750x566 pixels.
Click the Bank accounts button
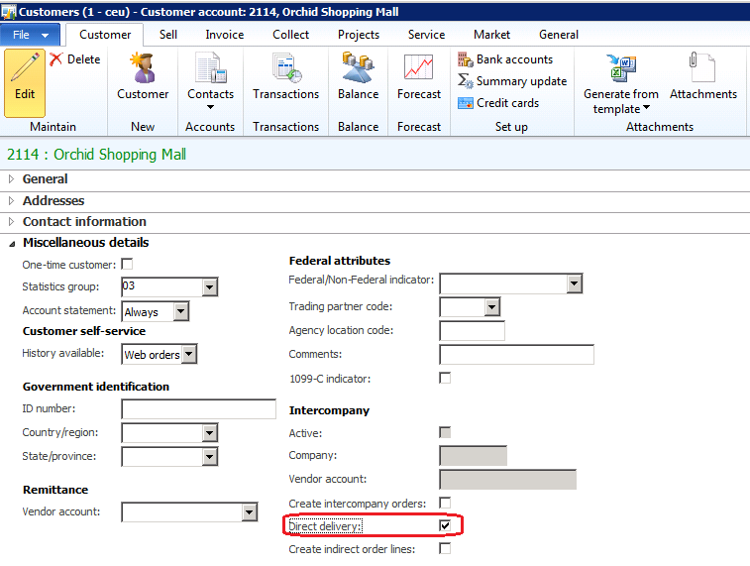pyautogui.click(x=512, y=59)
